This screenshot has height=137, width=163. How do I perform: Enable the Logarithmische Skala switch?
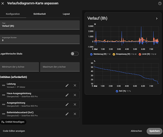click(75, 54)
